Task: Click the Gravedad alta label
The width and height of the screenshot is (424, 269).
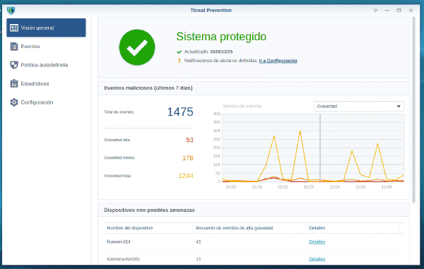Action: pyautogui.click(x=117, y=140)
